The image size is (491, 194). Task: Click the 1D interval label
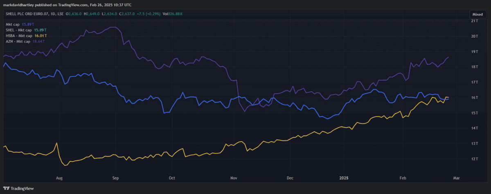coord(53,14)
